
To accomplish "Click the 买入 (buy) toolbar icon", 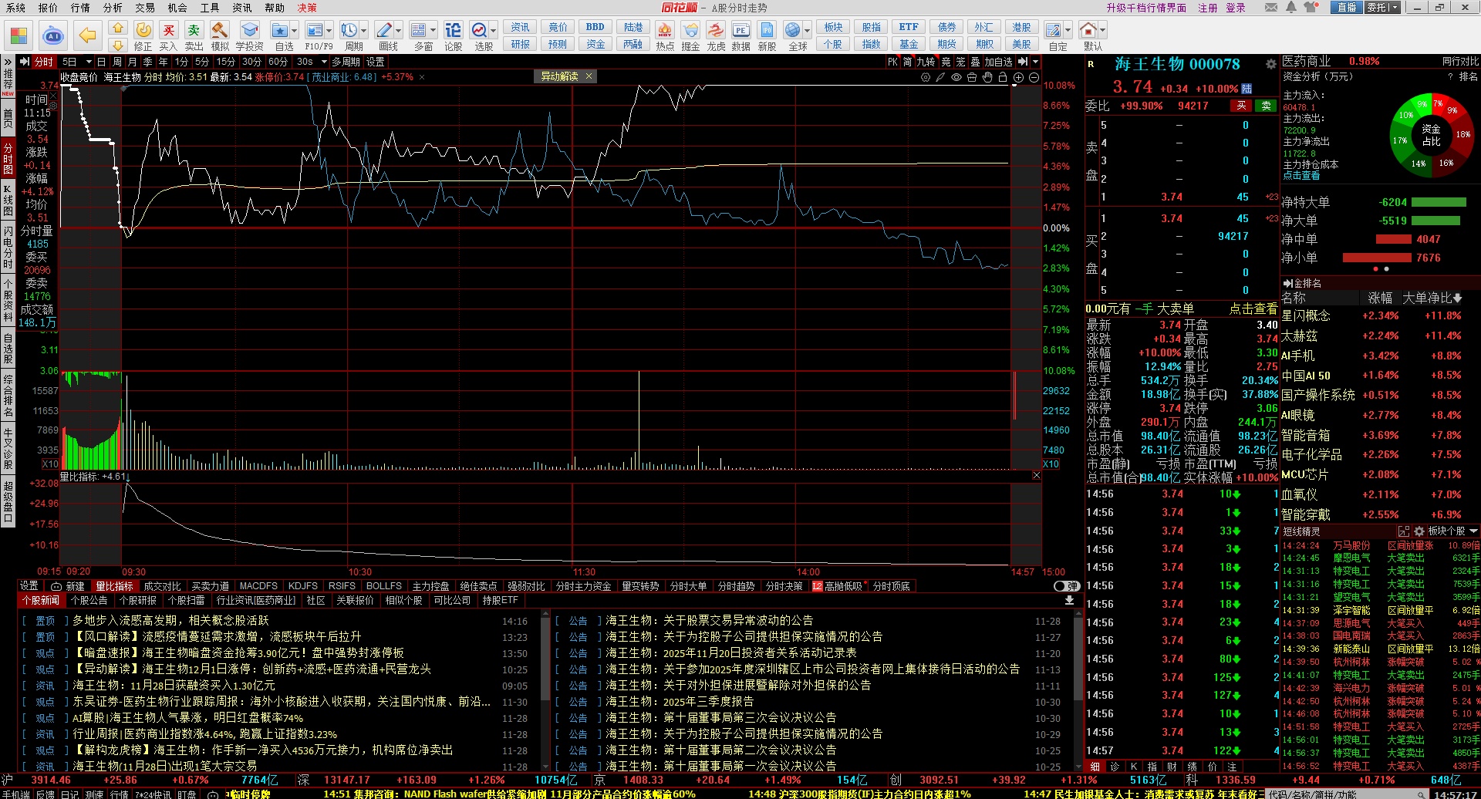I will [168, 35].
